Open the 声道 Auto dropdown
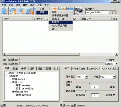The image size is (121, 107). click(114, 77)
